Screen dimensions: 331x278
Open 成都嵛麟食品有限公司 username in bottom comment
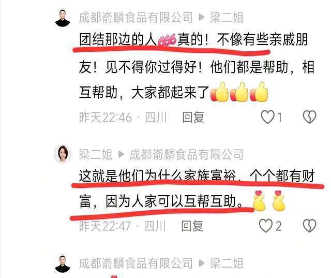136,264
